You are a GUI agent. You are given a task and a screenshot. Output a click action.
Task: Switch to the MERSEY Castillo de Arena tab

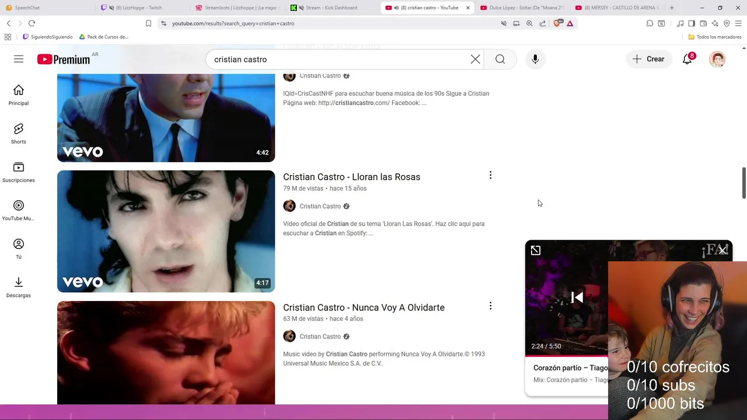(617, 8)
